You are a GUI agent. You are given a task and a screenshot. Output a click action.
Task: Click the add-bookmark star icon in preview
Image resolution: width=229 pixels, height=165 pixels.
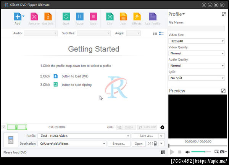point(216,152)
